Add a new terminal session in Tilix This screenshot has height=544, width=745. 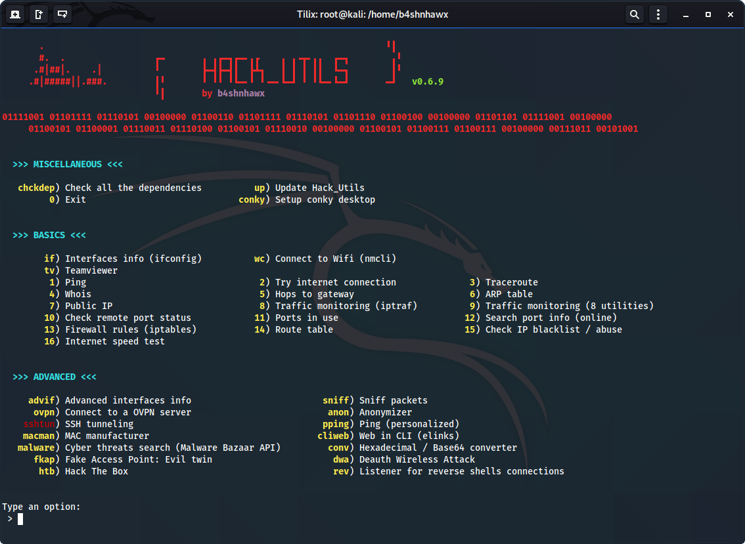[15, 14]
